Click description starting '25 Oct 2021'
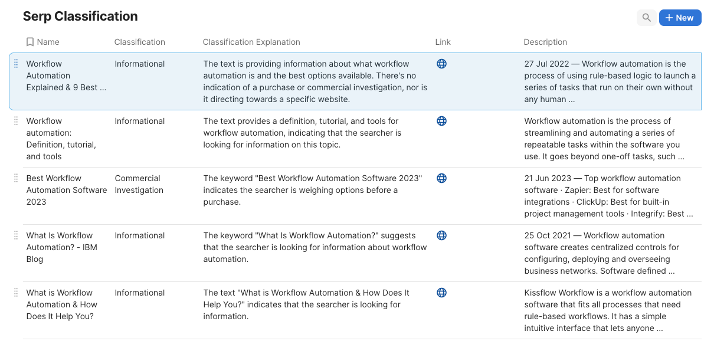 [602, 253]
